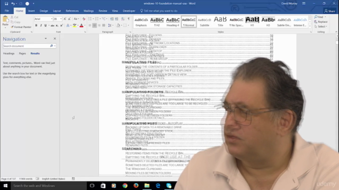Open the Bullets dropdown arrow
Image resolution: width=339 pixels, height=190 pixels.
point(93,19)
